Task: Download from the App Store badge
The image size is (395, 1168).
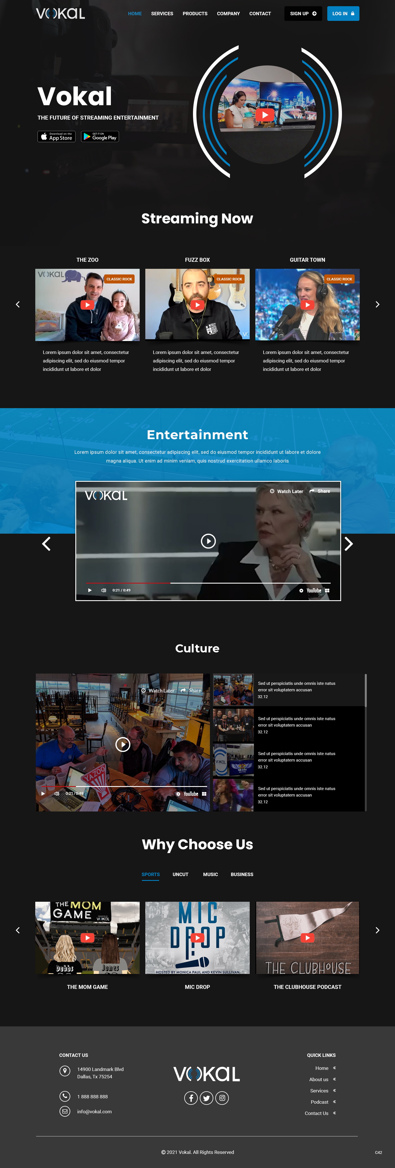Action: tap(56, 137)
